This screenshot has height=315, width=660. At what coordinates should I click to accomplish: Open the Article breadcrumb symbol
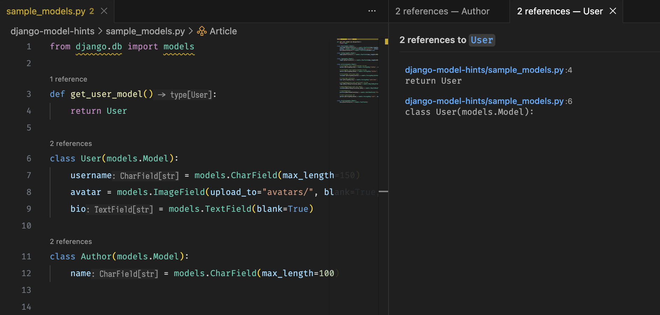pos(223,31)
